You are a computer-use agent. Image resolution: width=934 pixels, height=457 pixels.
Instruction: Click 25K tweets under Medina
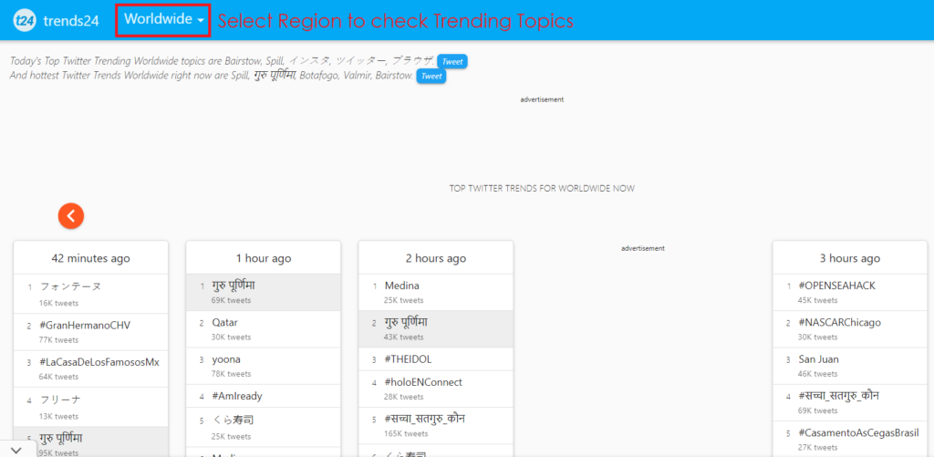tap(404, 300)
